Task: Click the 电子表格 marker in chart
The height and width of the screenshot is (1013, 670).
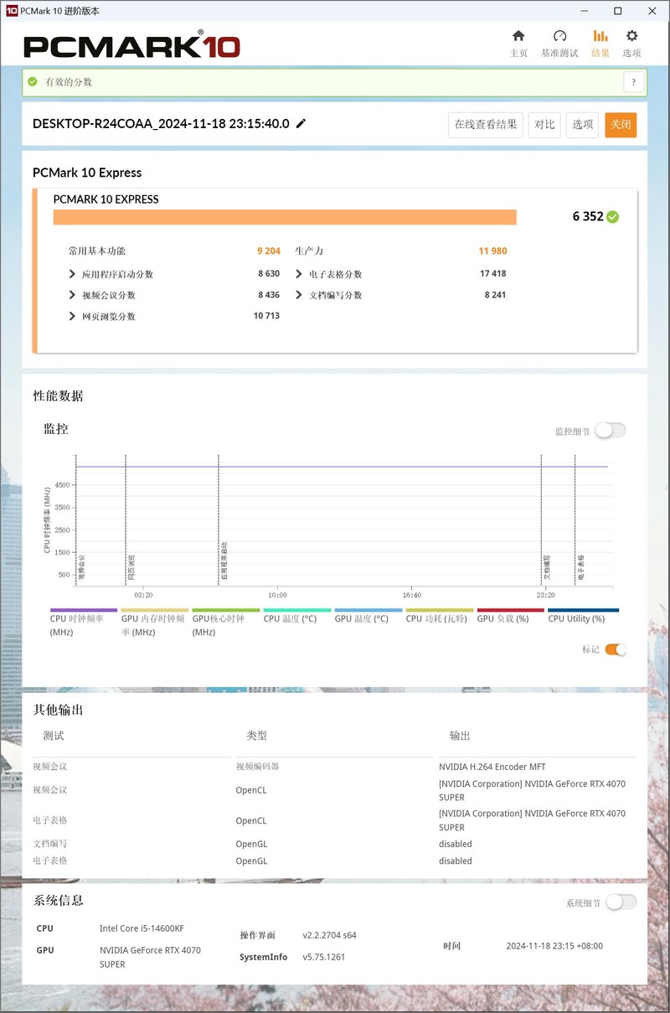Action: [580, 567]
